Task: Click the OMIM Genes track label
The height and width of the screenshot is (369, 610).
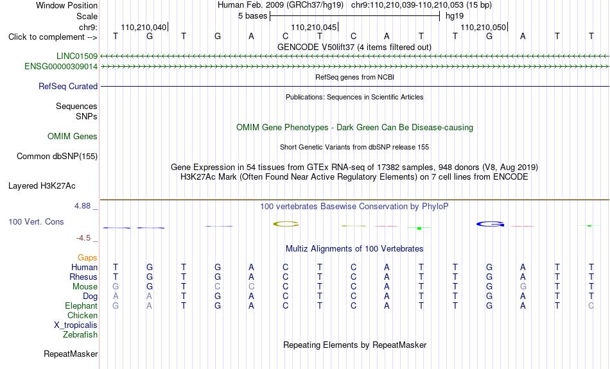Action: click(x=73, y=137)
